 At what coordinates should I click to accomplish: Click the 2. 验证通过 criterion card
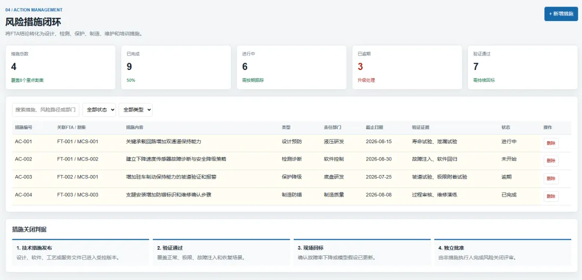(221, 252)
